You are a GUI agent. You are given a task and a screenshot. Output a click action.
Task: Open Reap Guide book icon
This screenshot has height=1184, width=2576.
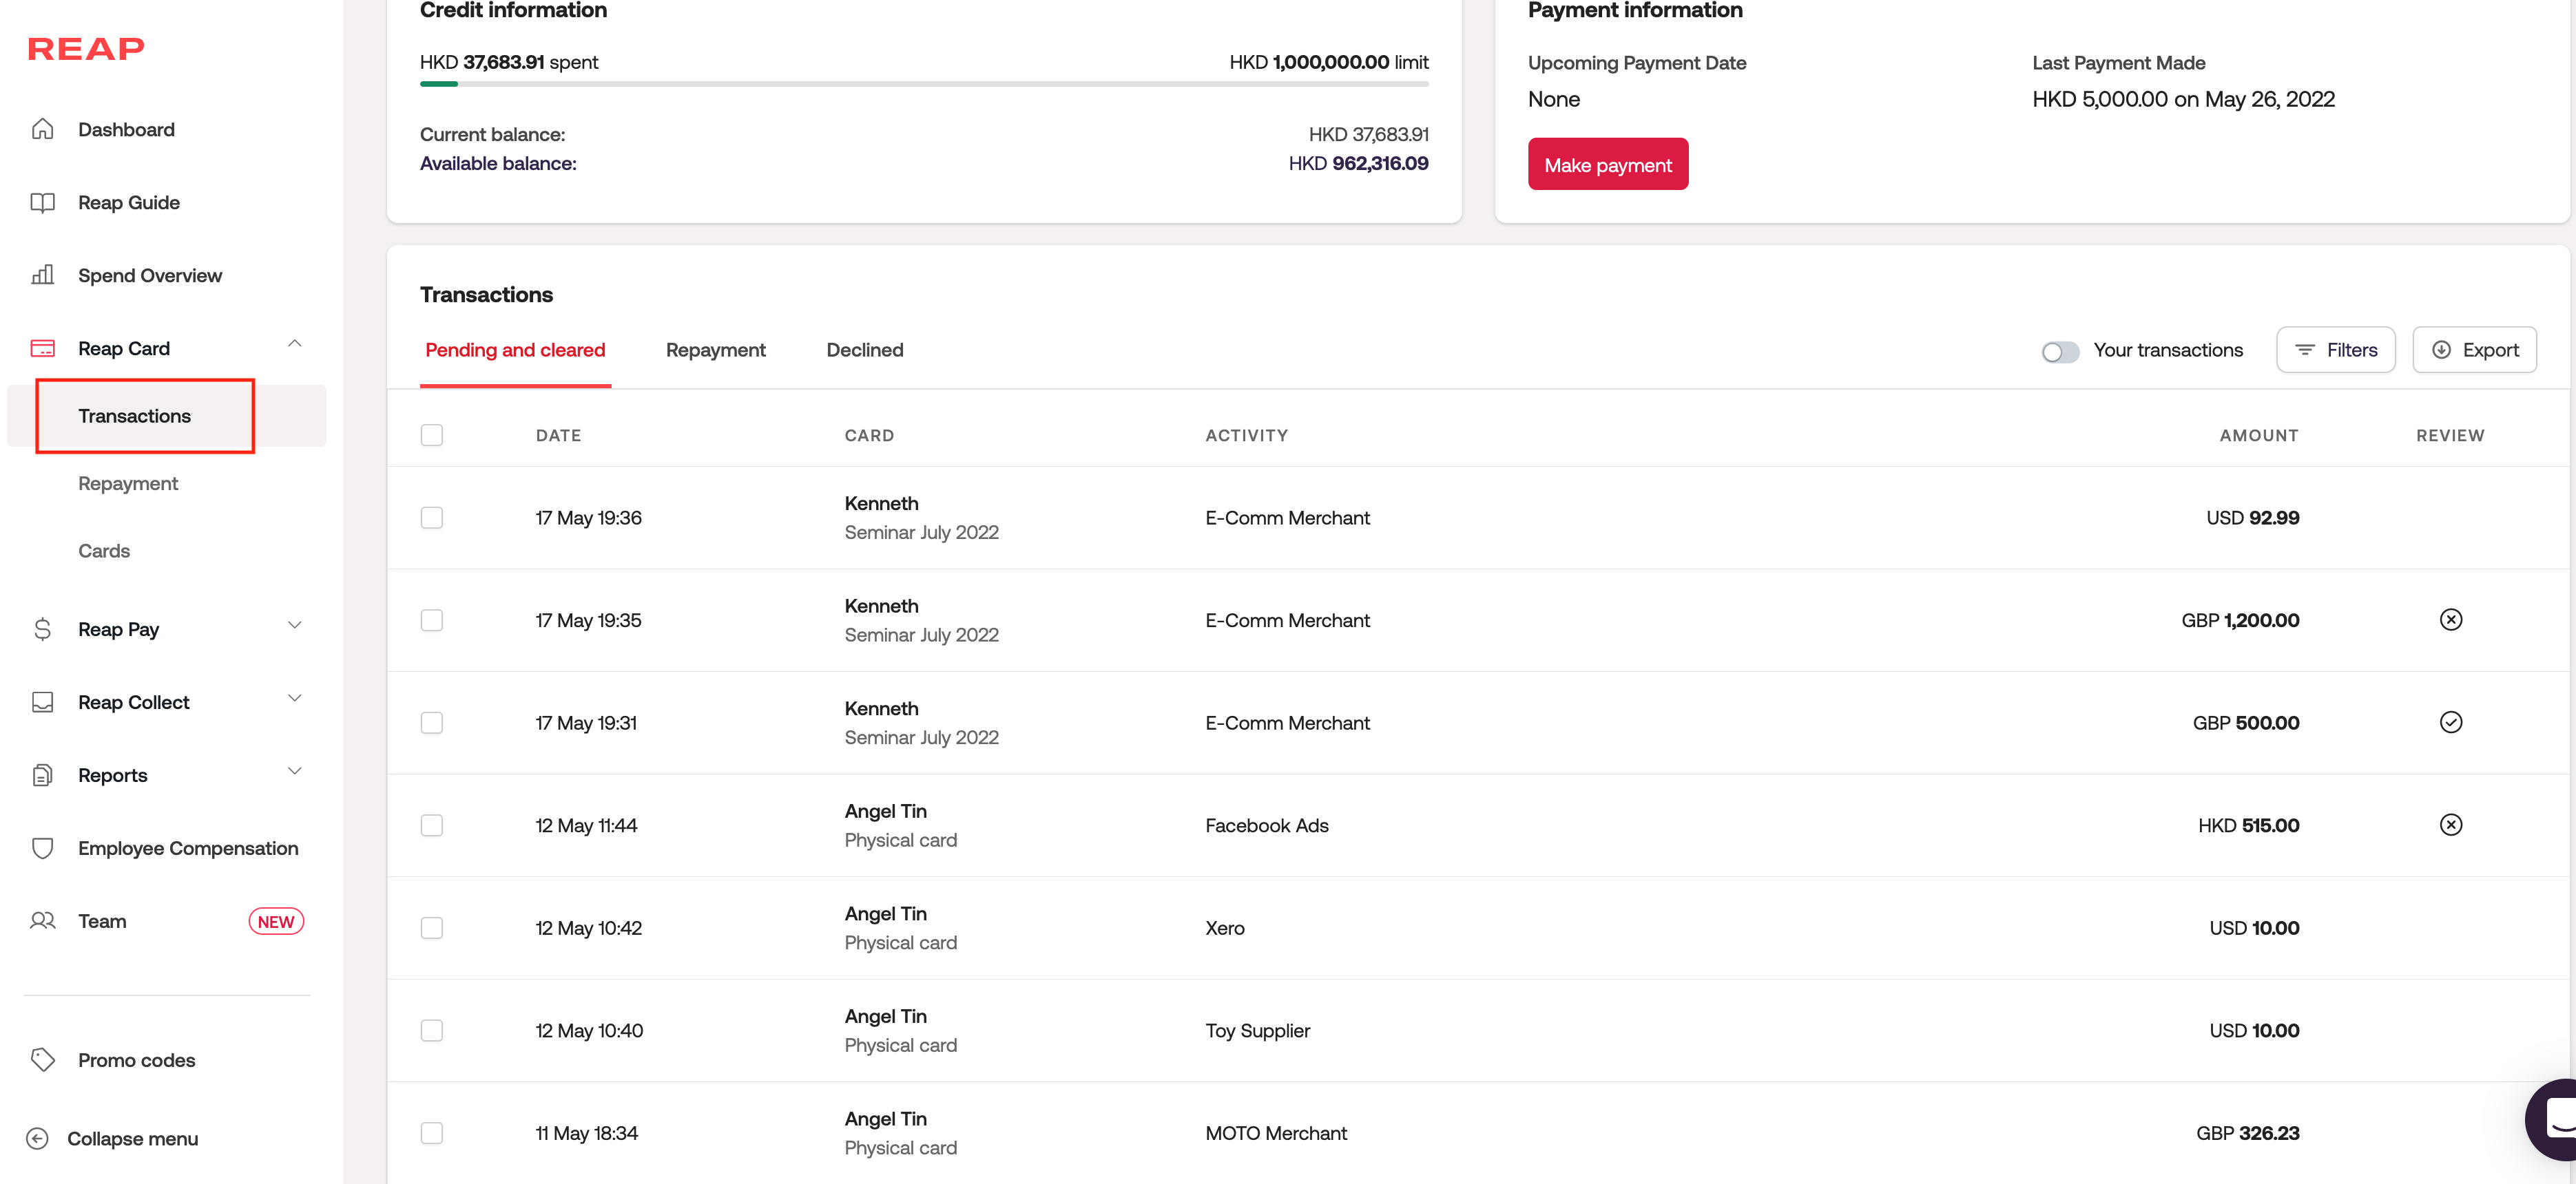(x=42, y=203)
